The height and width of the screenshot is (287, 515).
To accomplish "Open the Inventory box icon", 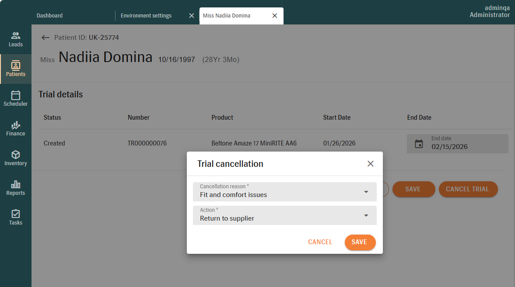I will pos(16,155).
